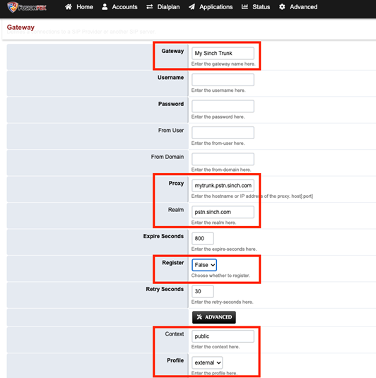This screenshot has width=376, height=378.
Task: Open the Register dropdown
Action: (204, 265)
